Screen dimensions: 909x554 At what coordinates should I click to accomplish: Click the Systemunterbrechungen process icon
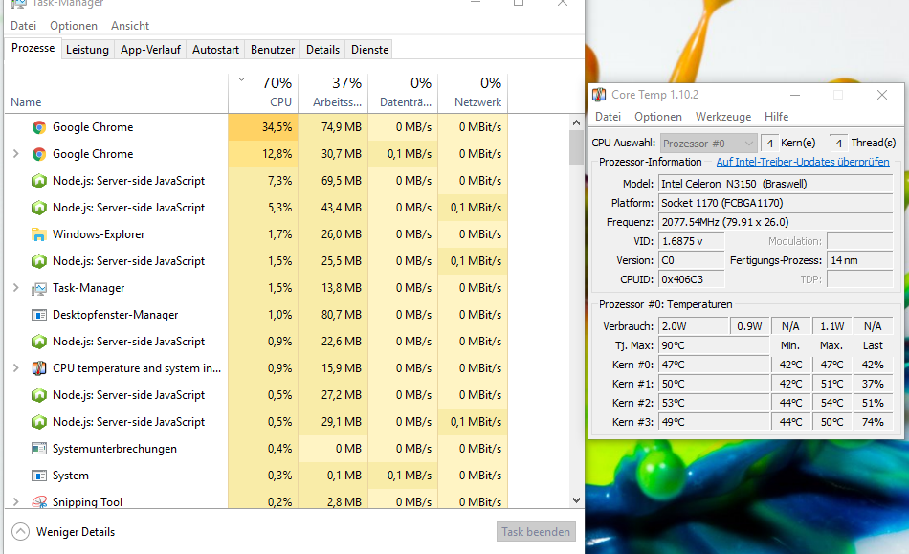point(39,449)
